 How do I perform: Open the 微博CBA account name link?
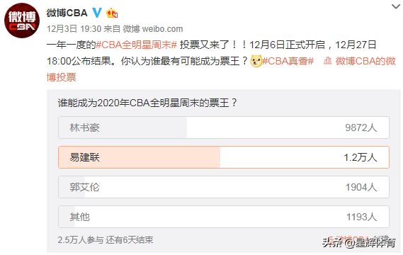[x=67, y=13]
